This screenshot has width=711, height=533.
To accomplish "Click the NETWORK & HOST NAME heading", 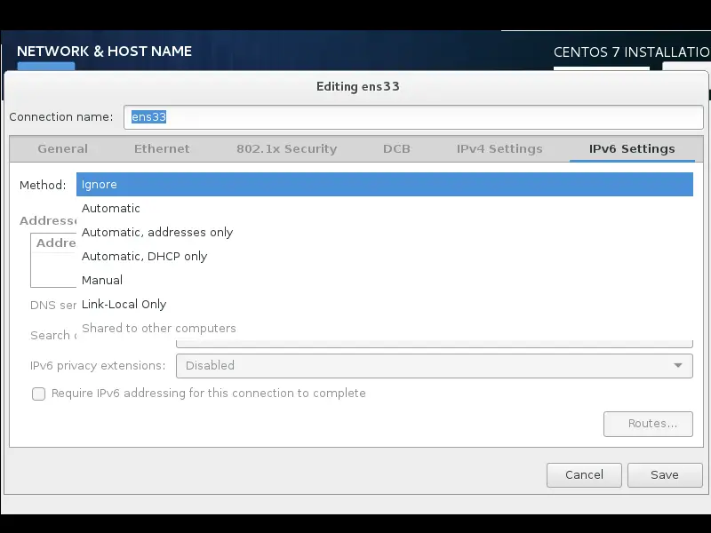I will 104,52.
